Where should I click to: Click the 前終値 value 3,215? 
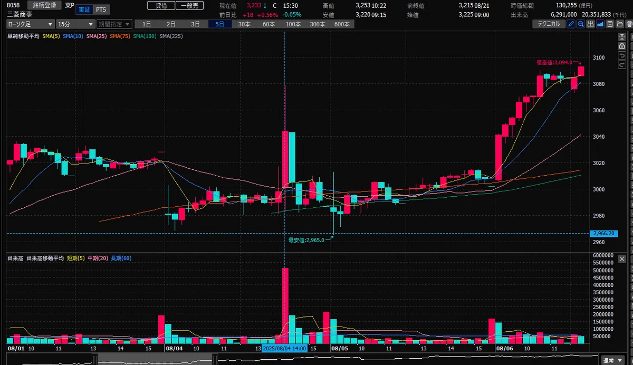tap(466, 5)
